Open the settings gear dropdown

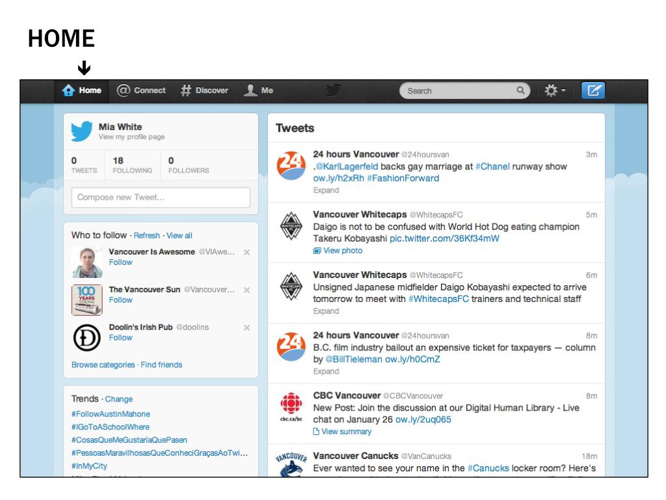(555, 90)
